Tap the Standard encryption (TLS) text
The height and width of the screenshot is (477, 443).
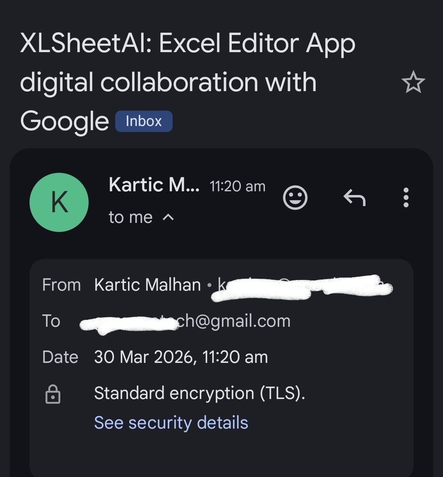pyautogui.click(x=199, y=393)
